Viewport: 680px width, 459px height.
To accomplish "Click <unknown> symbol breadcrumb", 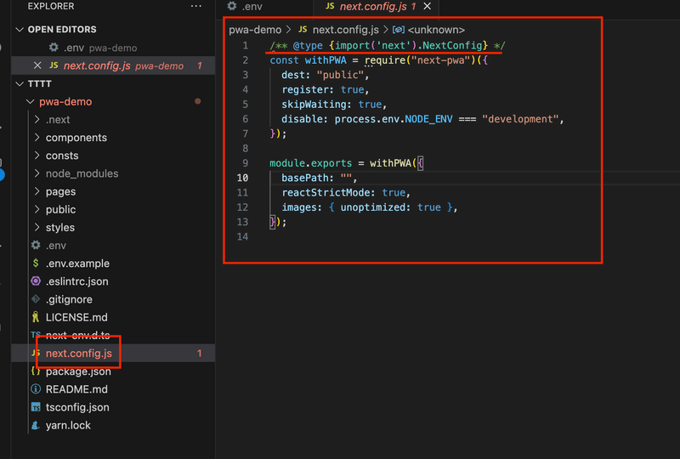I will [x=436, y=30].
